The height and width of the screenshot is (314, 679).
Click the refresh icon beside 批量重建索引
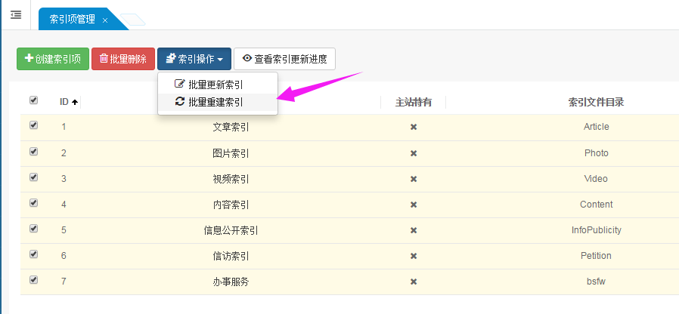[x=180, y=101]
